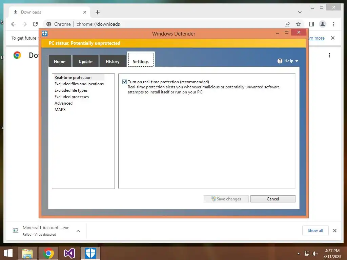Open a new Chrome tab
347x260 pixels.
pos(98,12)
